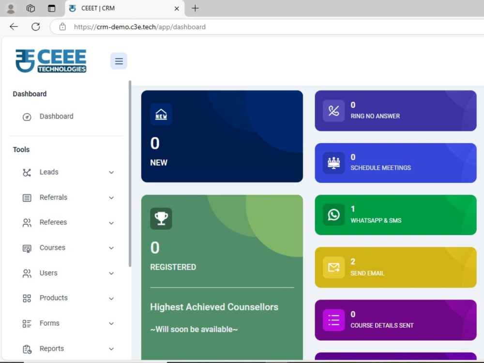
Task: Open the Courses menu item
Action: point(67,248)
